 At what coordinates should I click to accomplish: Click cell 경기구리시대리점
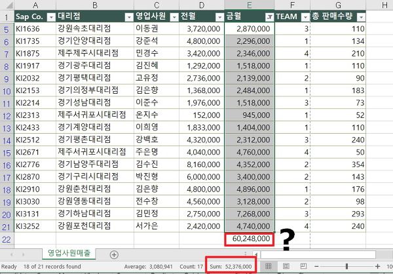(x=95, y=176)
